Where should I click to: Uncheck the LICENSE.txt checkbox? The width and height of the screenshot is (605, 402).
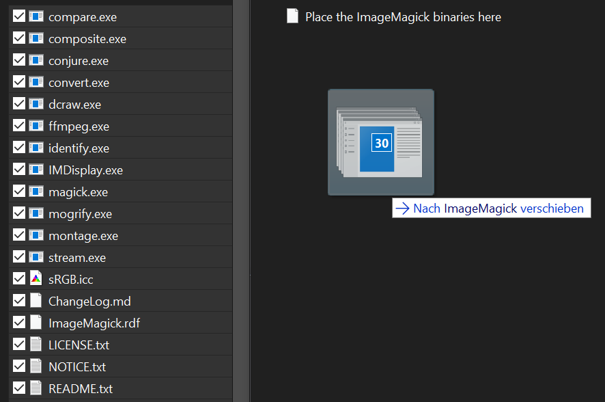[19, 345]
